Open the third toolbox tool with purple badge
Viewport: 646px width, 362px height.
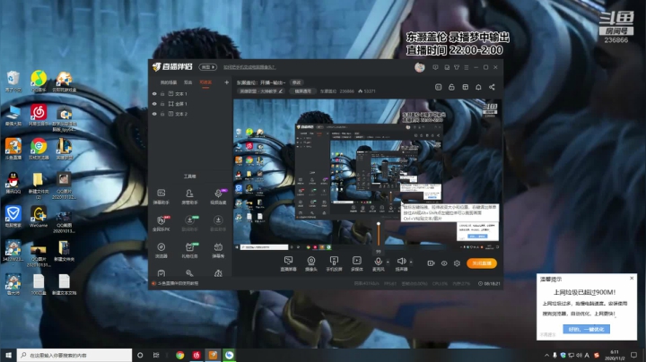pyautogui.click(x=218, y=196)
